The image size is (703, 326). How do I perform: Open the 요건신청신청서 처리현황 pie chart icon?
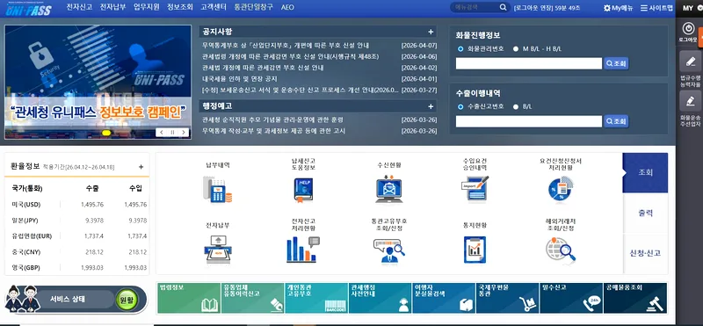(561, 189)
